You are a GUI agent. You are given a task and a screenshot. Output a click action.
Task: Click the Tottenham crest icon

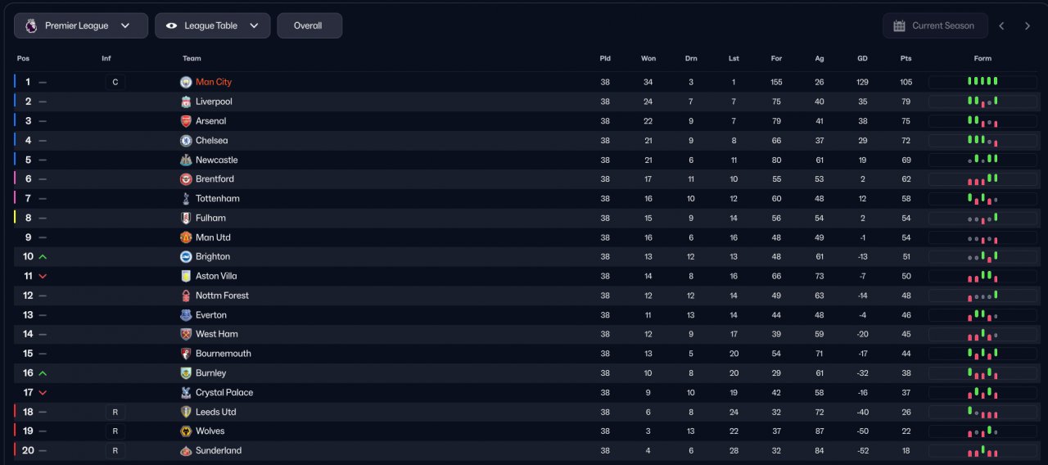pyautogui.click(x=186, y=199)
